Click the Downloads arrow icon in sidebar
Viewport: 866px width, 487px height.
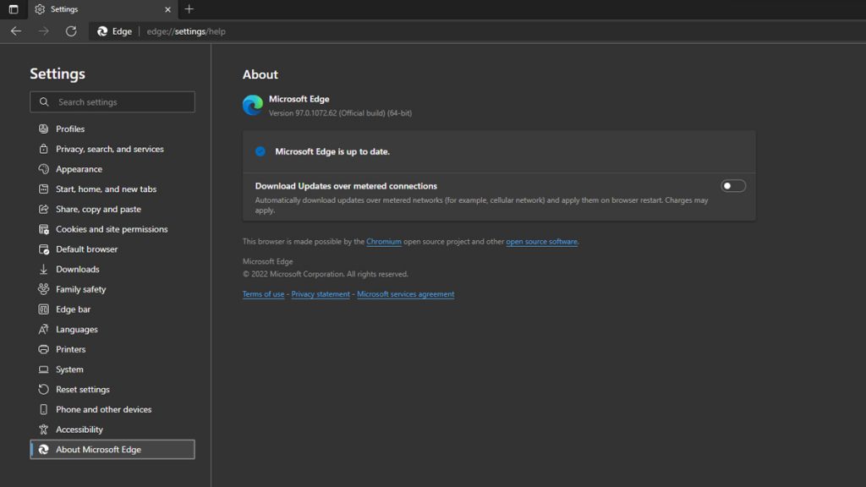44,270
